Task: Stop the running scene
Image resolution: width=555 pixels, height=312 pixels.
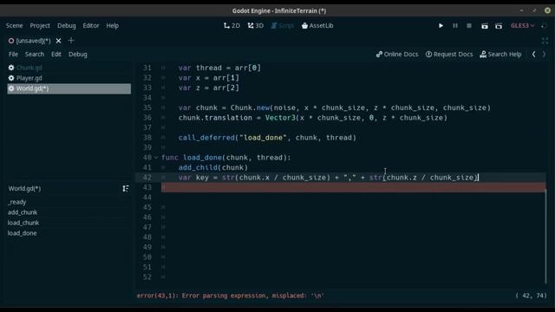Action: click(469, 25)
